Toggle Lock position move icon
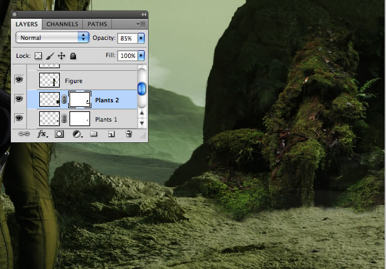Viewport: 386px width, 269px height. point(62,56)
